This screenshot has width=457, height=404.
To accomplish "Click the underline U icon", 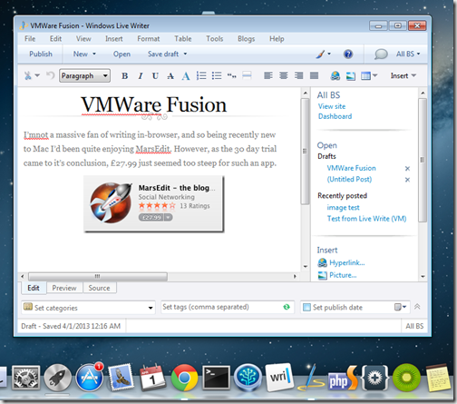I will tap(155, 75).
